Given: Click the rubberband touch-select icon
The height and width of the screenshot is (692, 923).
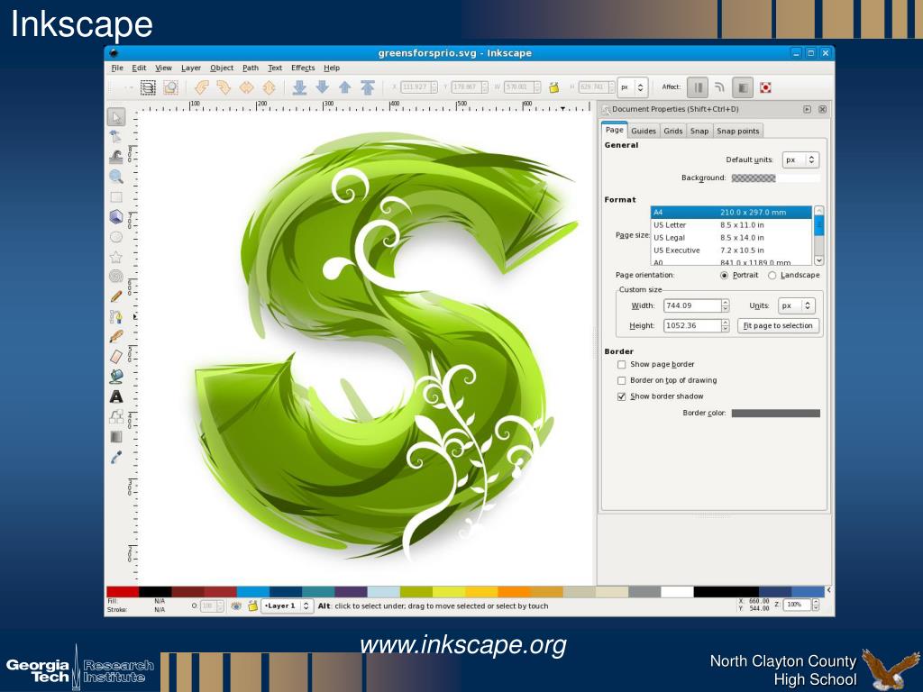Looking at the screenshot, I should pos(170,87).
